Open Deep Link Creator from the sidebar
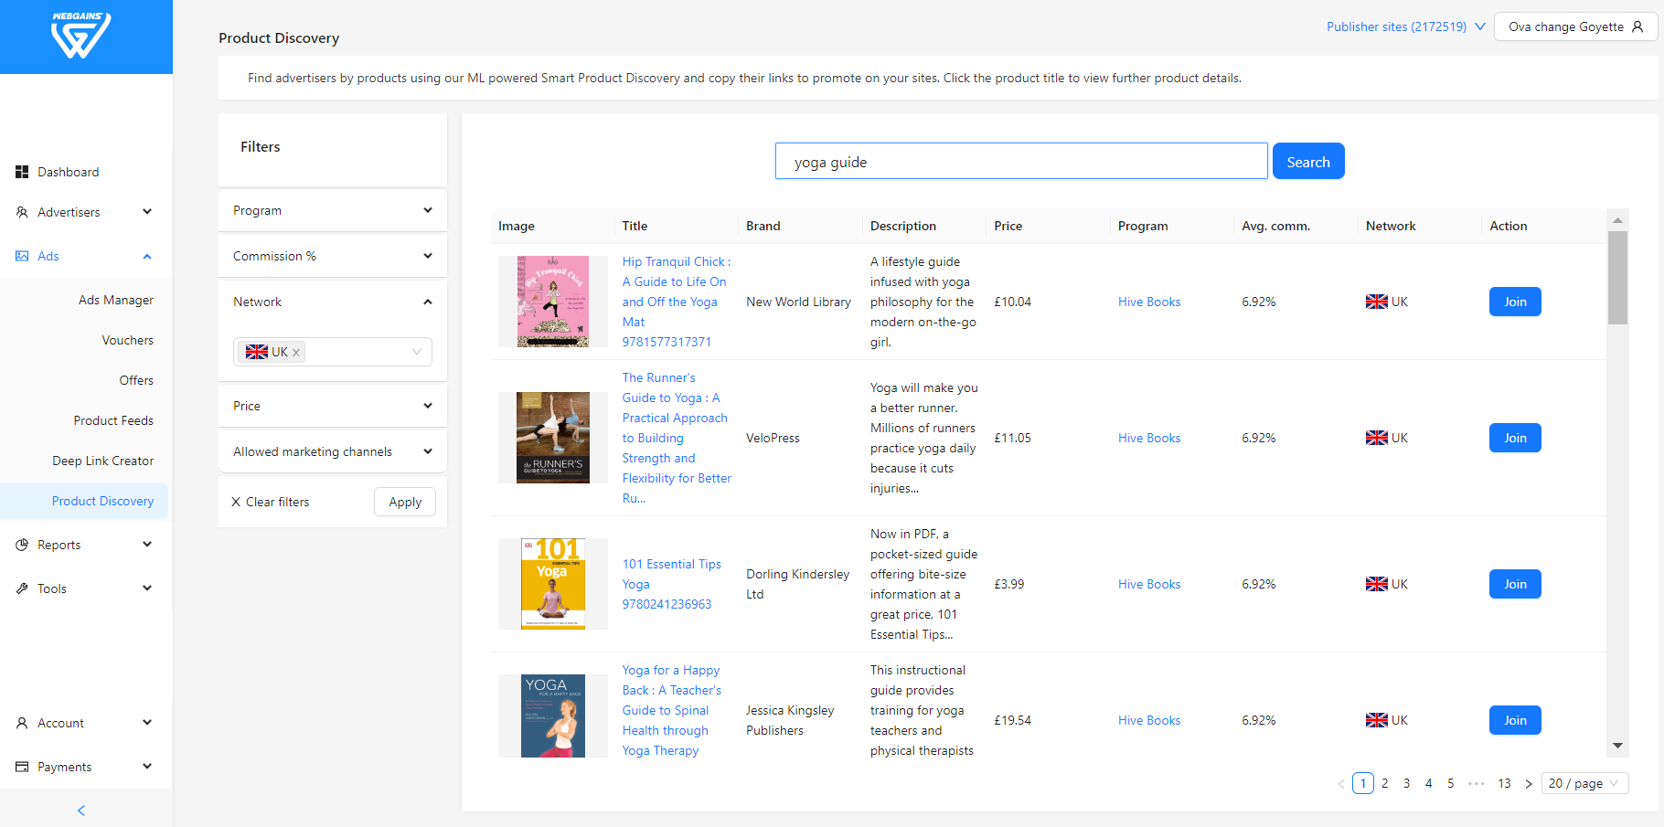The width and height of the screenshot is (1664, 827). click(102, 461)
